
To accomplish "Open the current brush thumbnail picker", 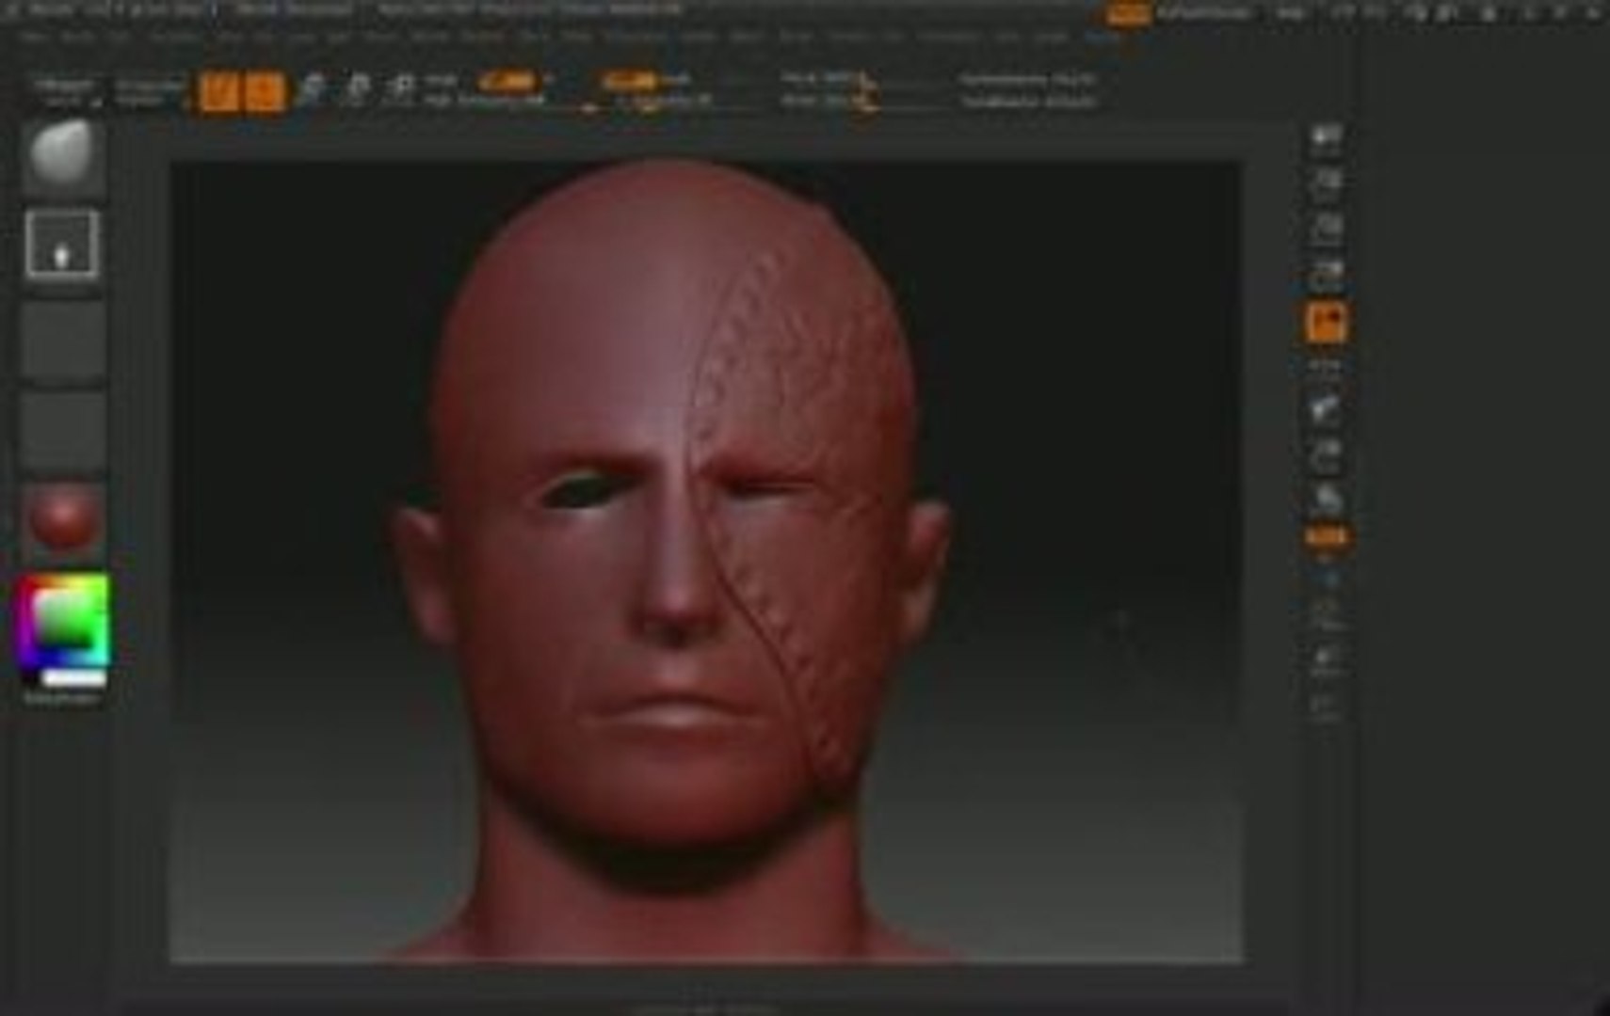I will pos(63,155).
